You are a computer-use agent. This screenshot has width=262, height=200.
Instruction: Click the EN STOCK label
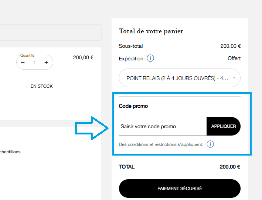(x=41, y=86)
